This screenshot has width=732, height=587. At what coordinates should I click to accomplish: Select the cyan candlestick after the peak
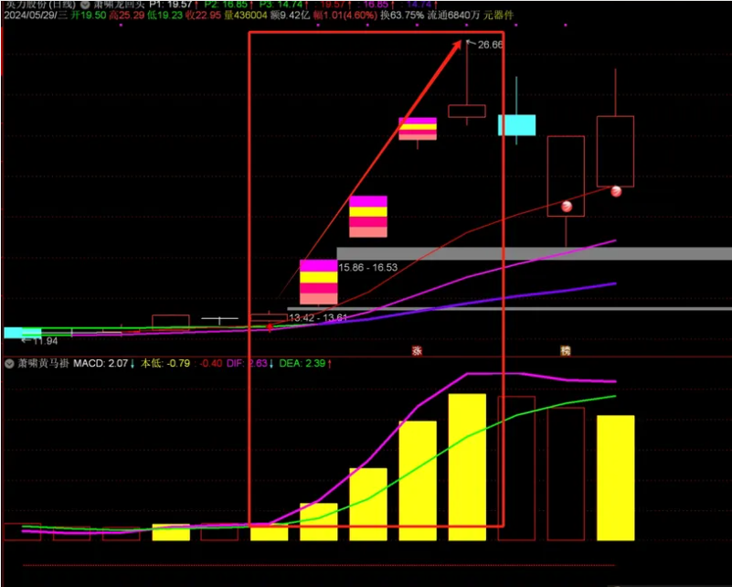point(516,125)
